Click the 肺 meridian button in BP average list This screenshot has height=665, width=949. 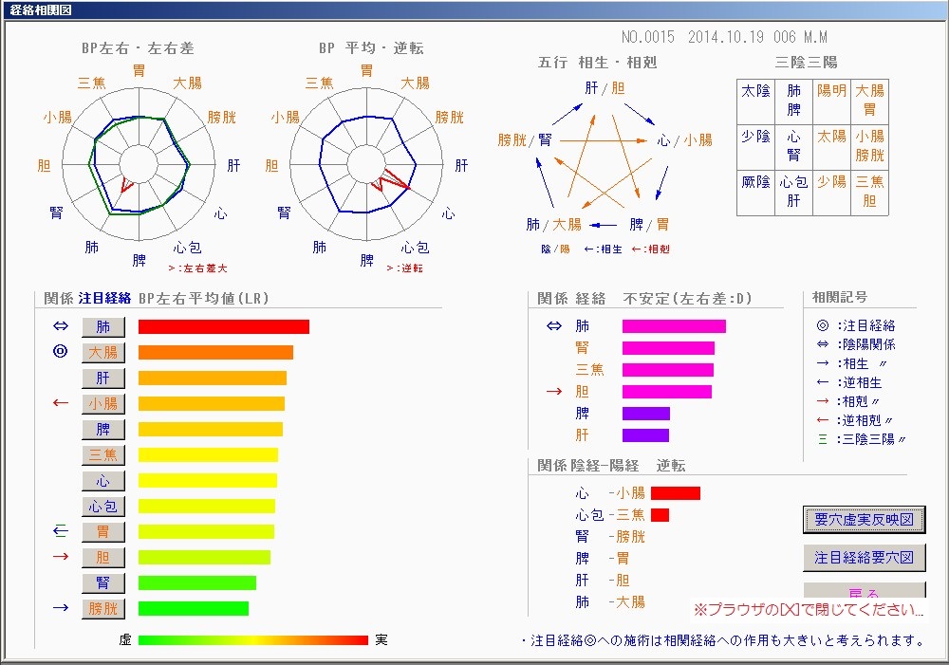[103, 327]
